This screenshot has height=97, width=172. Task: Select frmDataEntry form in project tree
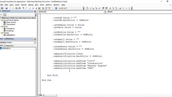click(10, 29)
